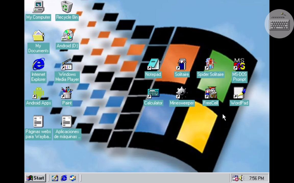Click the 7:56 PM taskbar clock
This screenshot has height=183, width=294.
256,178
